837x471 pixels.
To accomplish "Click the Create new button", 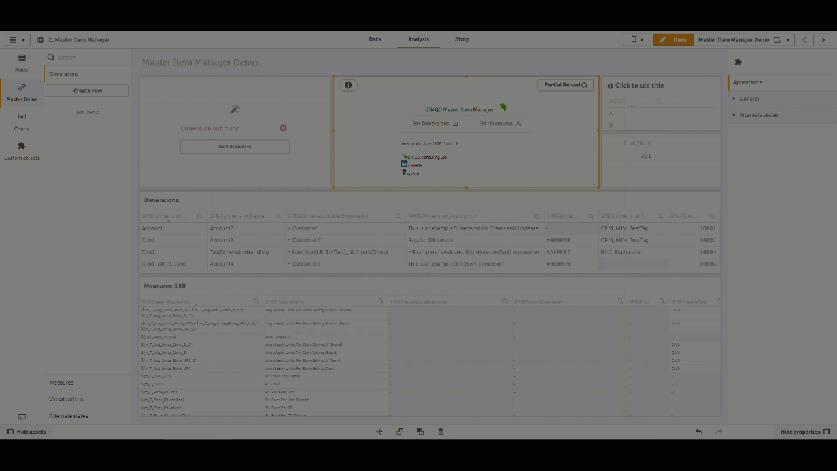I will 88,90.
